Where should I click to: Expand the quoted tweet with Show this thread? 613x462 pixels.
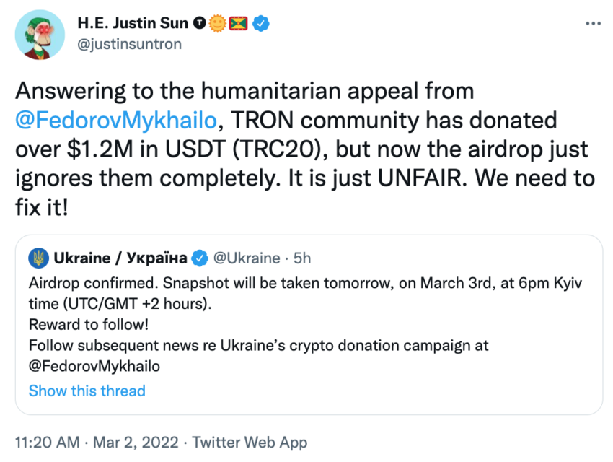pos(87,391)
